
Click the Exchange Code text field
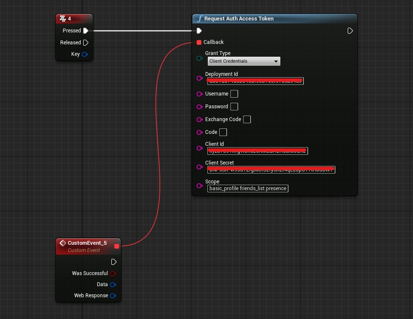pyautogui.click(x=247, y=119)
